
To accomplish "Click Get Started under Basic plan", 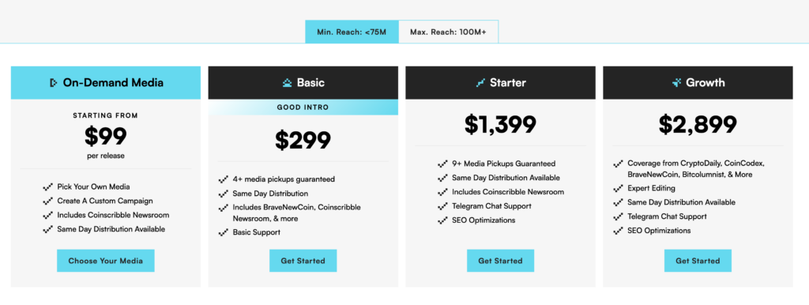I will 303,261.
